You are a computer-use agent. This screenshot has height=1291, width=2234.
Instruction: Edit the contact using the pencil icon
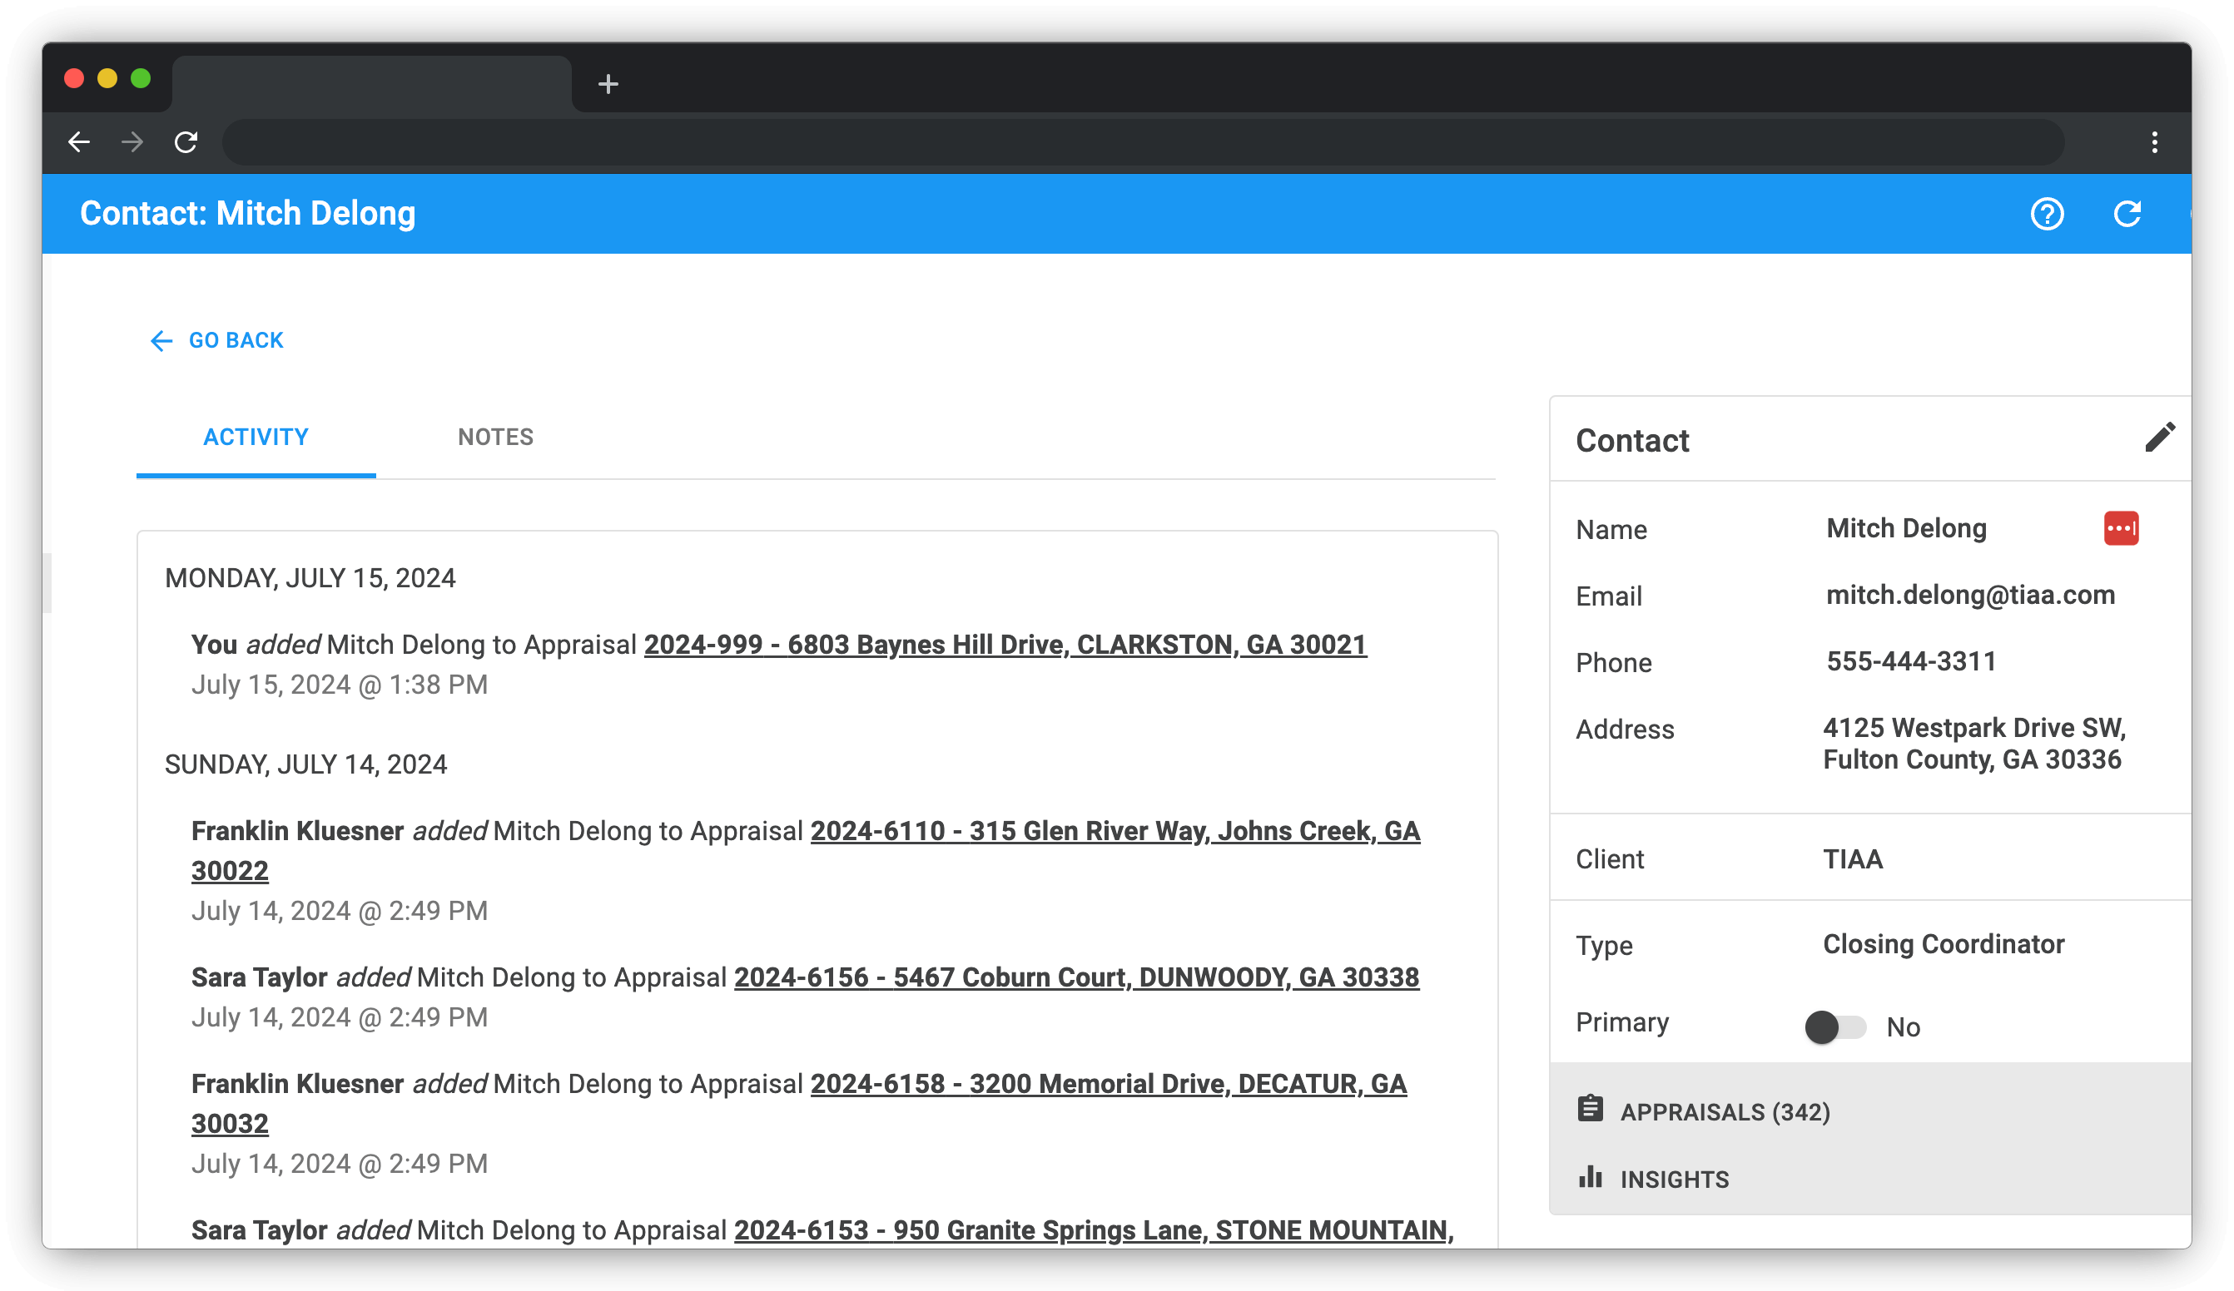point(2161,437)
